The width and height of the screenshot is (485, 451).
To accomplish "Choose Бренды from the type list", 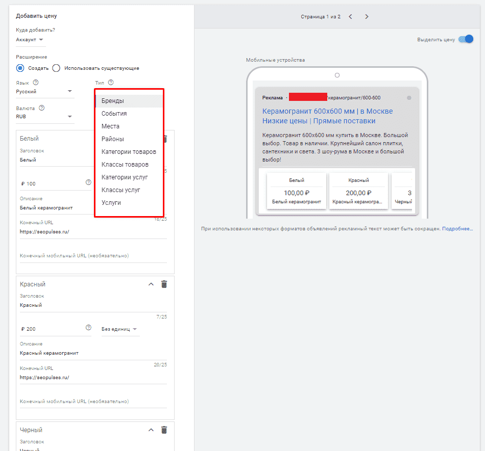I will point(129,101).
